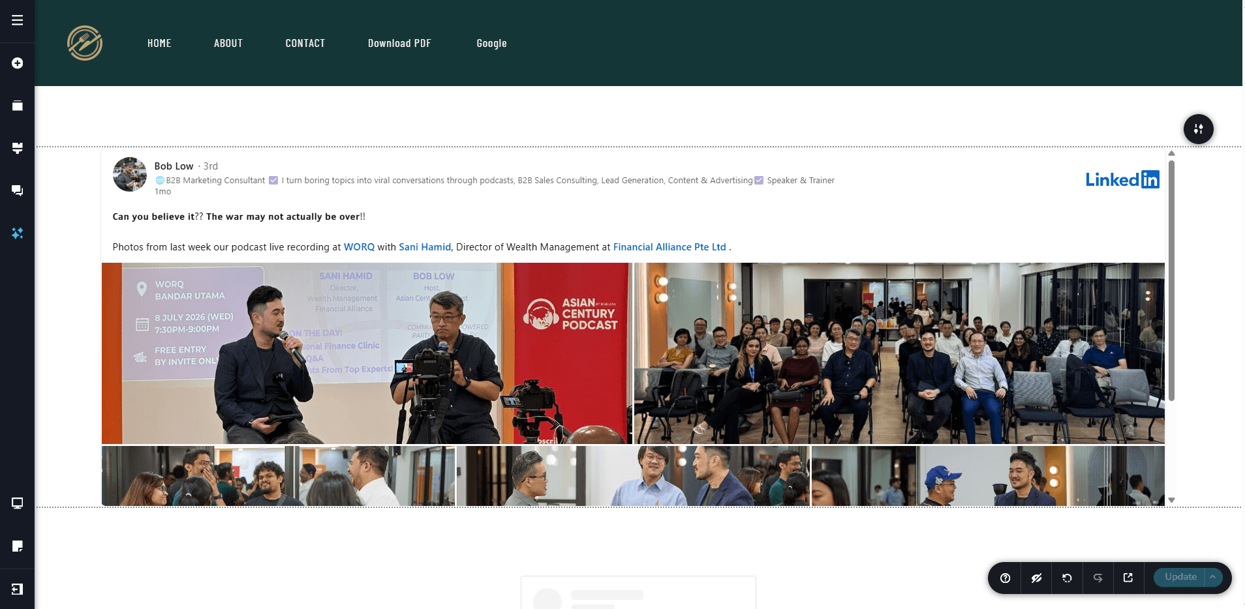Open the seated audience group photo
Screen dimensions: 1245x609
pyautogui.click(x=899, y=353)
